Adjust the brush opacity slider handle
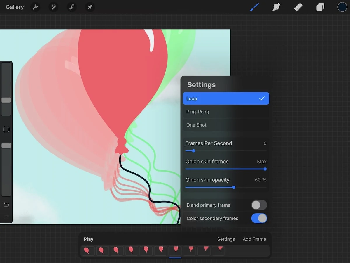 pos(6,146)
